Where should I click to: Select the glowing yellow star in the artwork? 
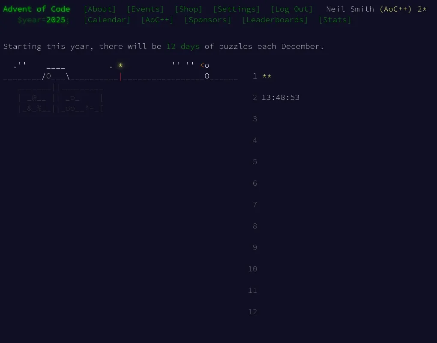click(120, 65)
